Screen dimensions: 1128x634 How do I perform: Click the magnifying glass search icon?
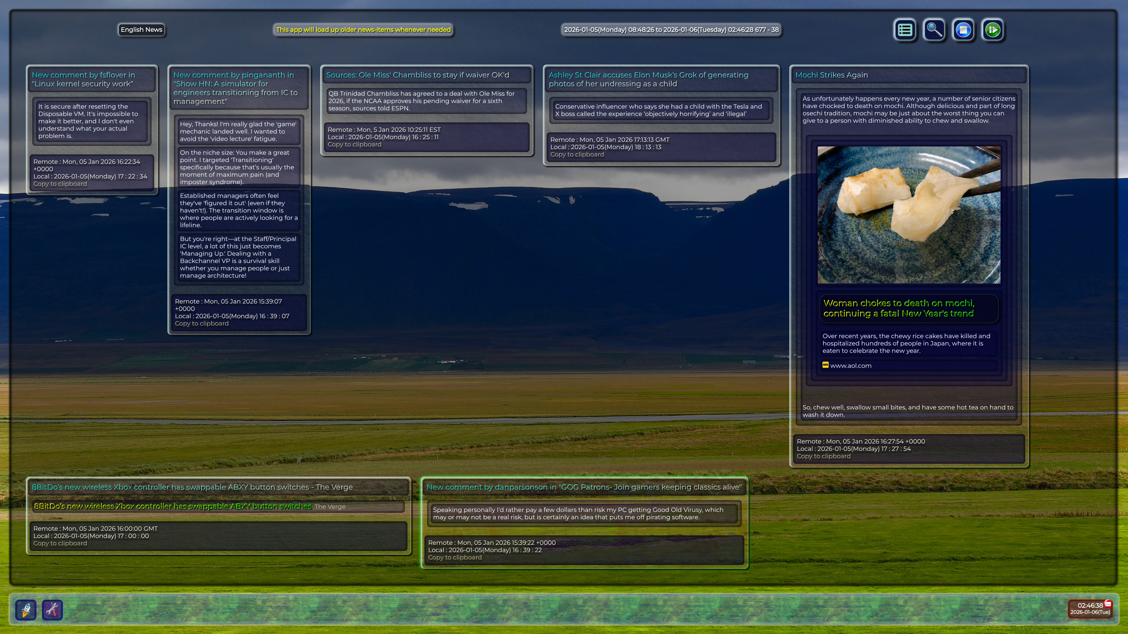click(x=934, y=30)
